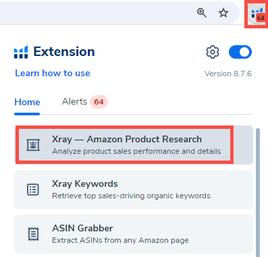
Task: Open the Learn how to use link
Action: coord(53,73)
